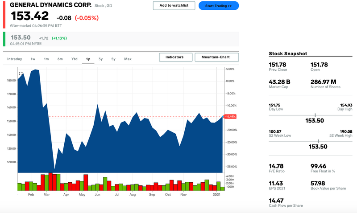This screenshot has height=213, width=357.
Task: Click the 99.46 Free Float value
Action: 318,166
